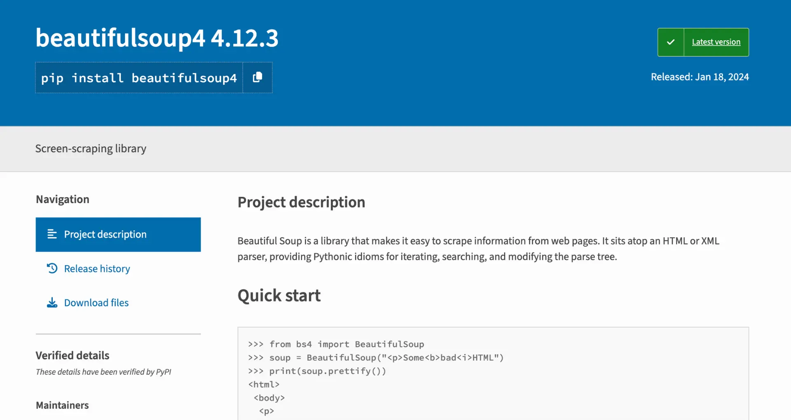Click the beautifulsoup4 4.12.3 page title

click(x=157, y=38)
